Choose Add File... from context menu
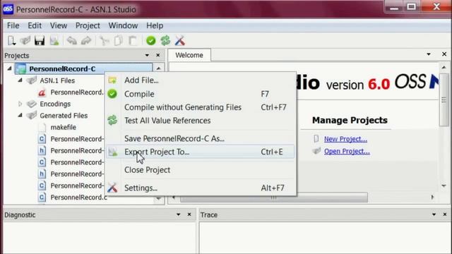The width and height of the screenshot is (452, 254). [201, 80]
